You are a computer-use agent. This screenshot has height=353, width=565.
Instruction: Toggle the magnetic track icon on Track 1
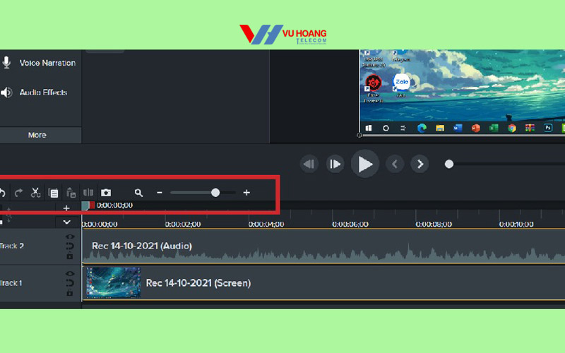click(69, 283)
